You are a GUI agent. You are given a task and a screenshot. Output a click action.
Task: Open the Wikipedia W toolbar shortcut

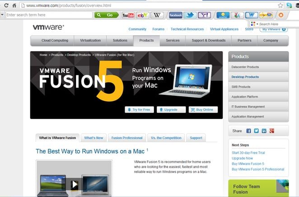click(x=157, y=15)
